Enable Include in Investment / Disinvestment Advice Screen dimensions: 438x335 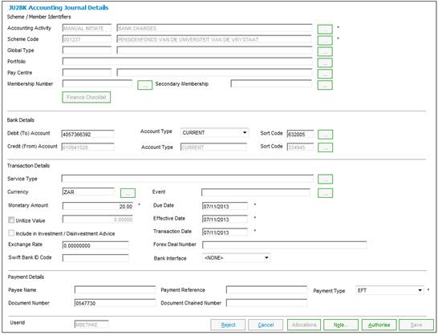pyautogui.click(x=11, y=233)
